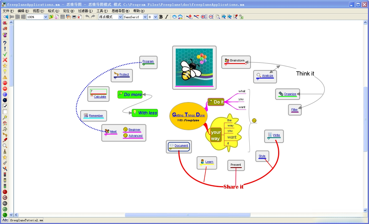Select the Present node
The height and width of the screenshot is (224, 369).
click(236, 165)
